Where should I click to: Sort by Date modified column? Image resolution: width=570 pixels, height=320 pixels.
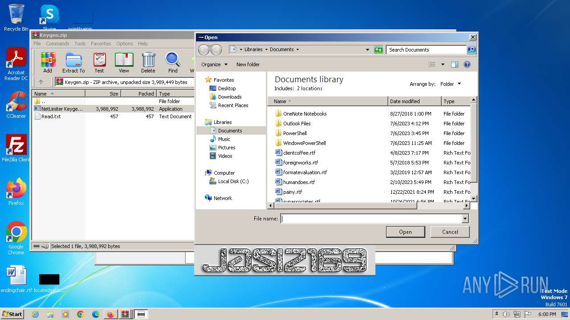pos(415,101)
